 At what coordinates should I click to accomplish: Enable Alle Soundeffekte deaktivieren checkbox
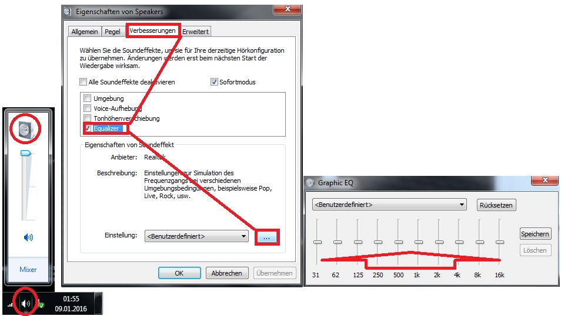83,82
